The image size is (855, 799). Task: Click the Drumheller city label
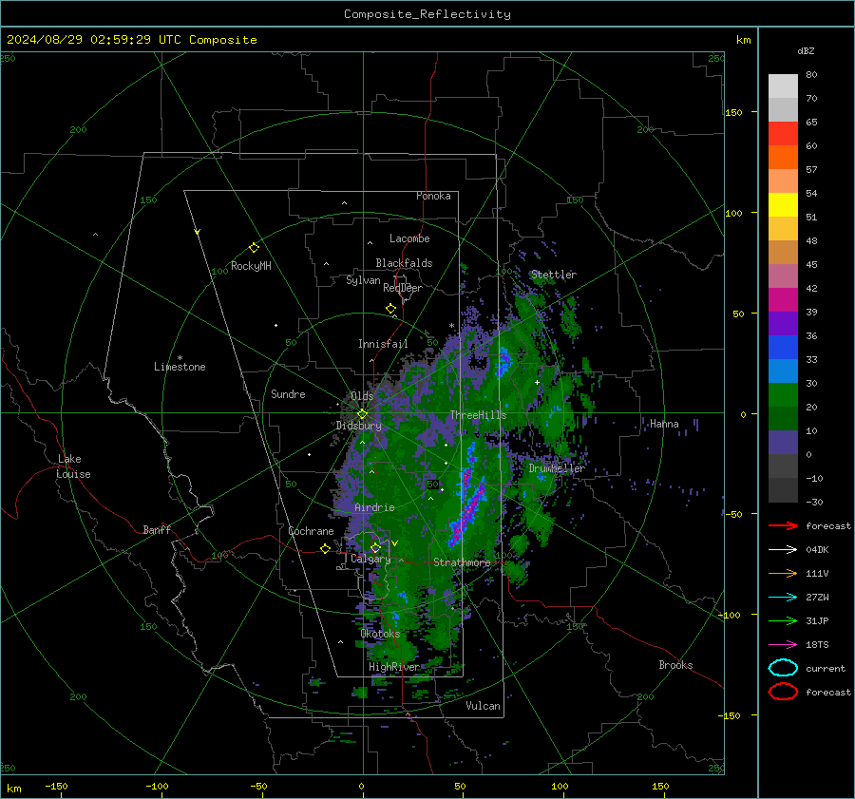pyautogui.click(x=557, y=468)
